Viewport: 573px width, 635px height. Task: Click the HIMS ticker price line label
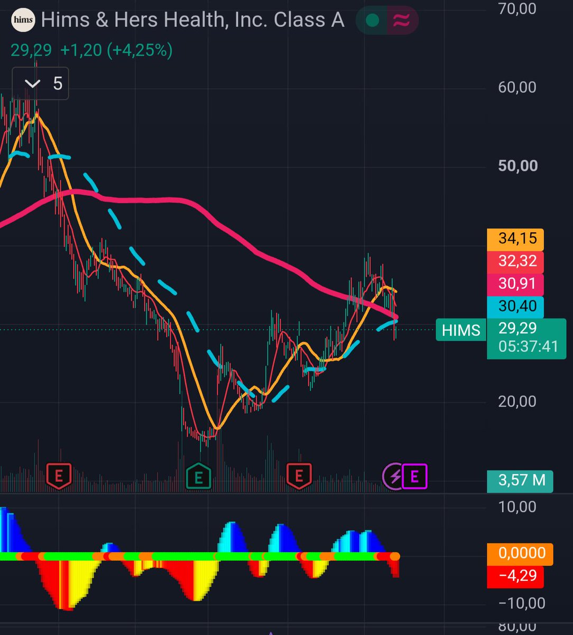461,330
